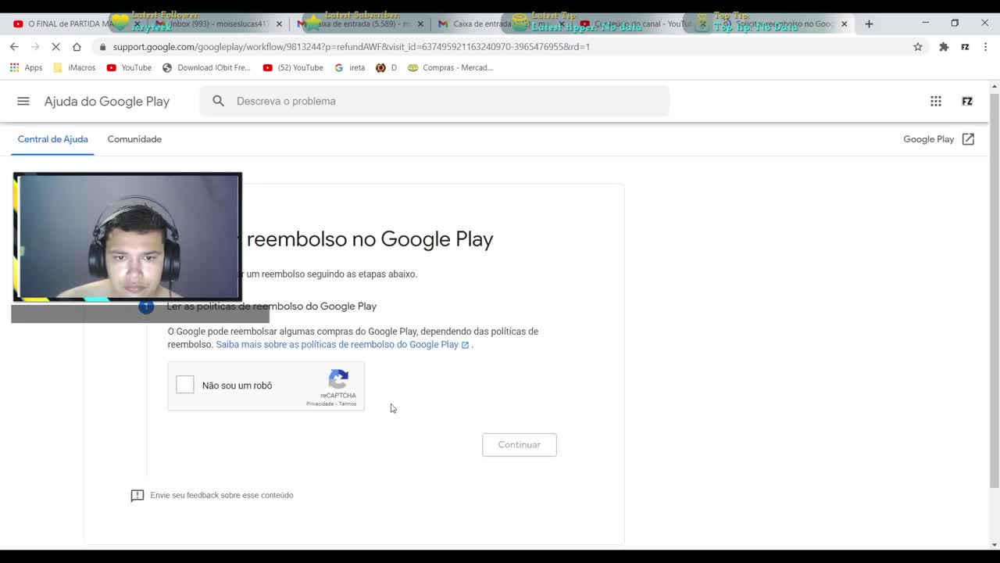Open the main hamburger menu
Image resolution: width=1000 pixels, height=563 pixels.
23,101
